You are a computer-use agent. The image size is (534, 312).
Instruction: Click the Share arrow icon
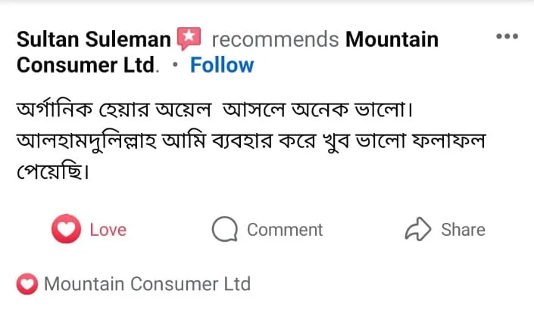coord(418,230)
